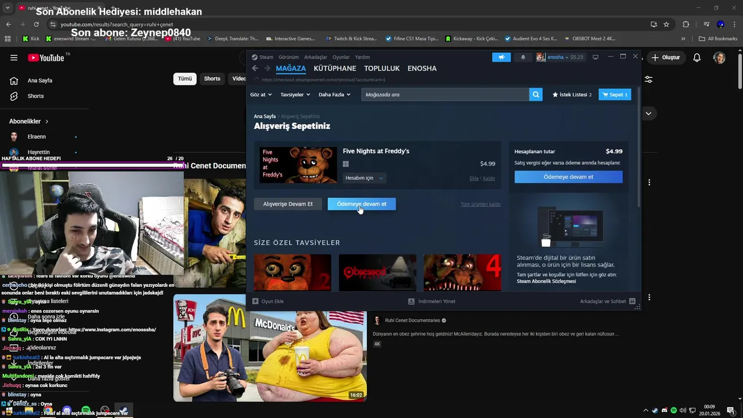Image resolution: width=743 pixels, height=418 pixels.
Task: Show more bookmarks with overflow chevron
Action: 683,39
